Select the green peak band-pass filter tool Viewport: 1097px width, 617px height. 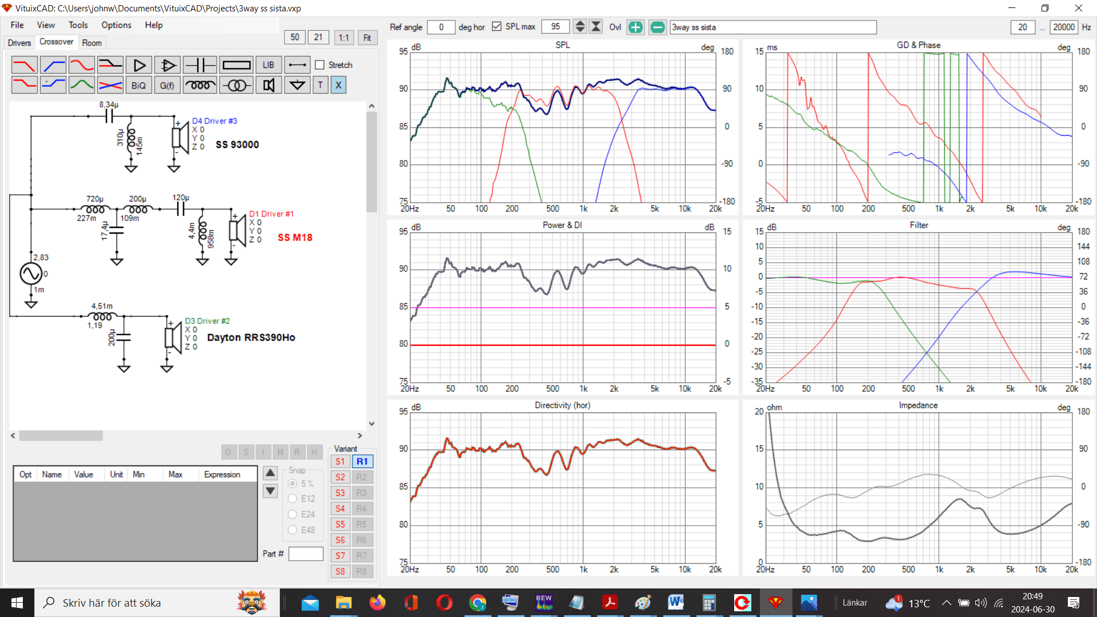[x=82, y=85]
